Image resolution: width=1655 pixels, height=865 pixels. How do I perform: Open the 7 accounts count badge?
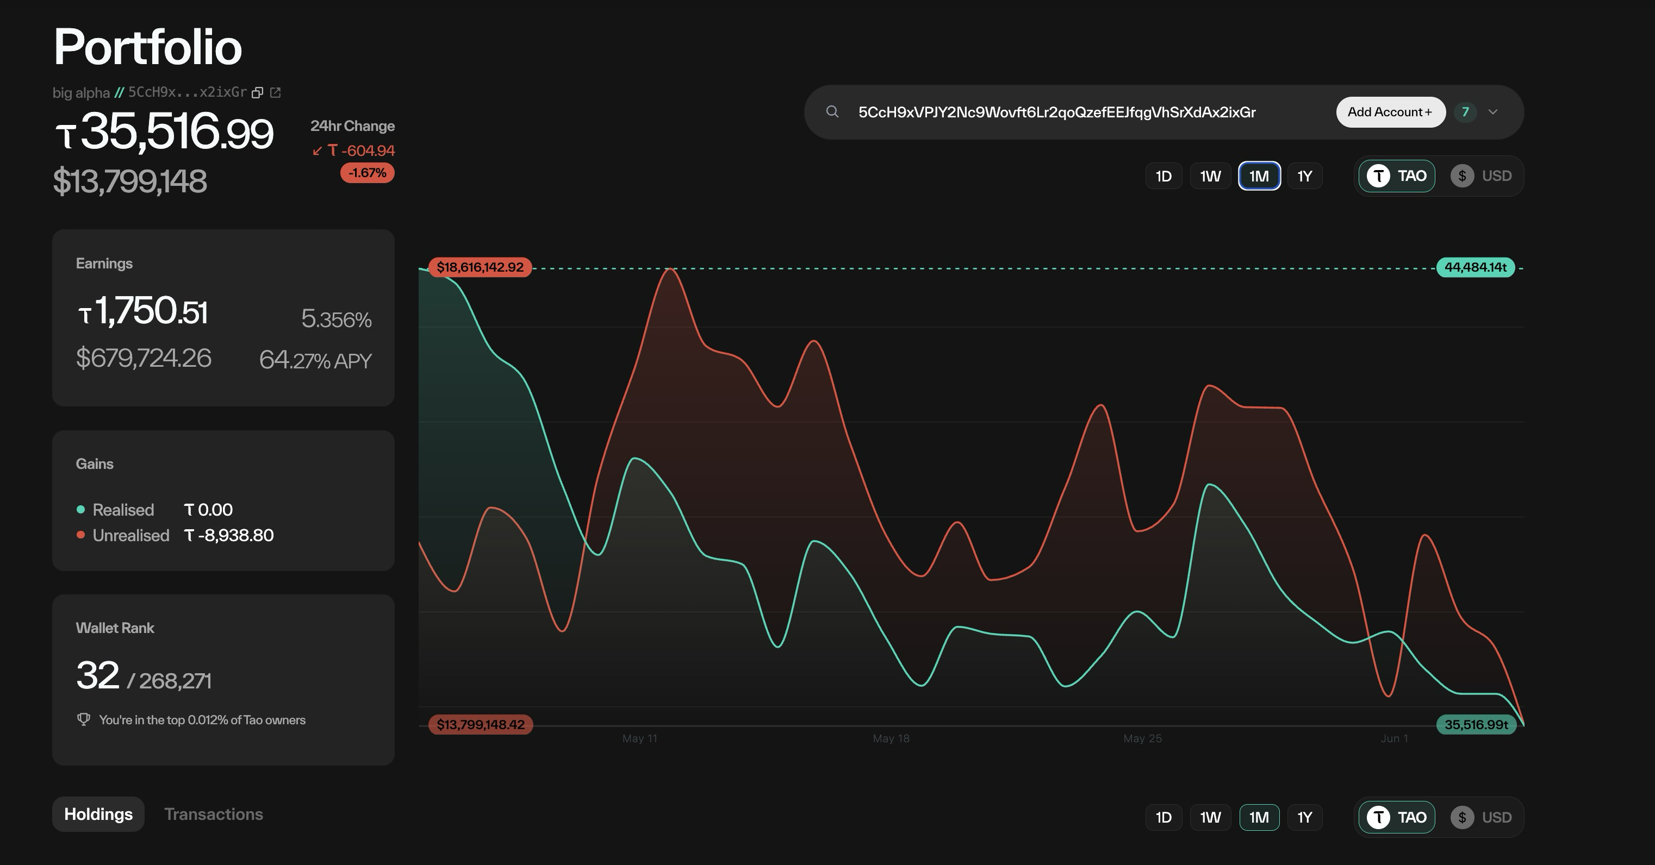pyautogui.click(x=1465, y=112)
